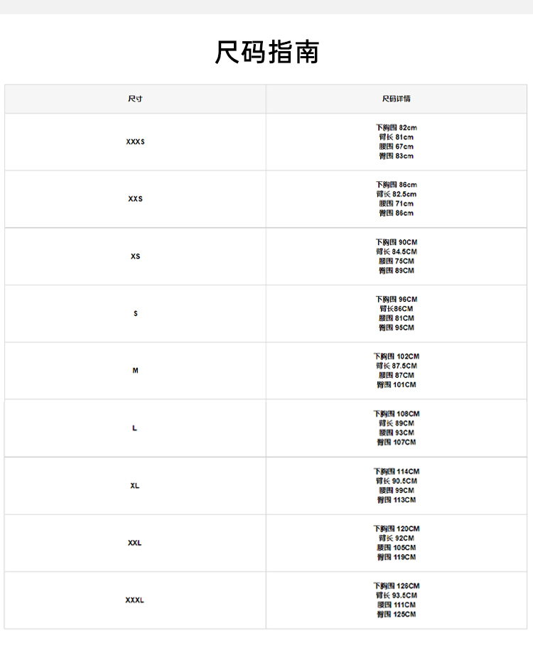533x655 pixels.
Task: Click the 臀围 101CM measurement text
Action: point(396,385)
